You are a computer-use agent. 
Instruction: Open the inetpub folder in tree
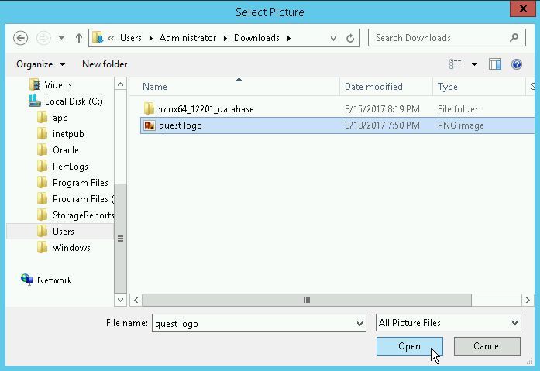(x=68, y=134)
